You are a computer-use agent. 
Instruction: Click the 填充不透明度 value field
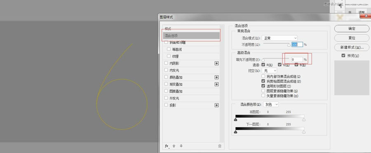tap(297, 59)
